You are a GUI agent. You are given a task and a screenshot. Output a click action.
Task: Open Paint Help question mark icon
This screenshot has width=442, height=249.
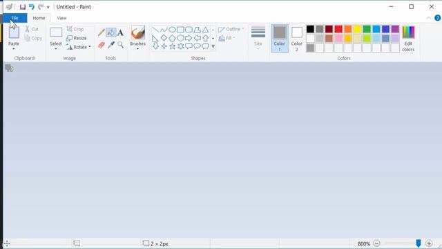(x=437, y=18)
